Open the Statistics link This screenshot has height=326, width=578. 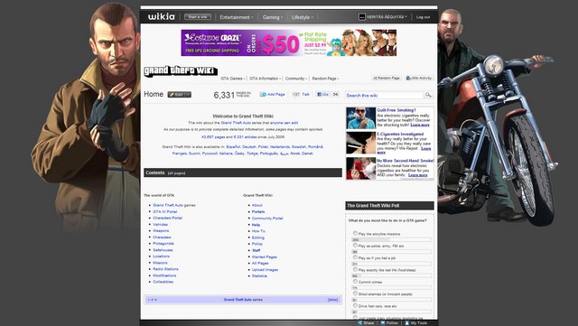pos(259,275)
